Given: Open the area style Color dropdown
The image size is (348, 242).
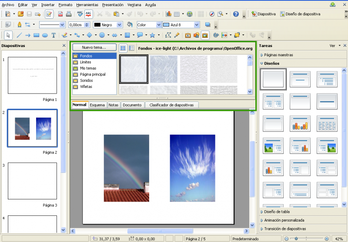Looking at the screenshot, I should pos(158,25).
